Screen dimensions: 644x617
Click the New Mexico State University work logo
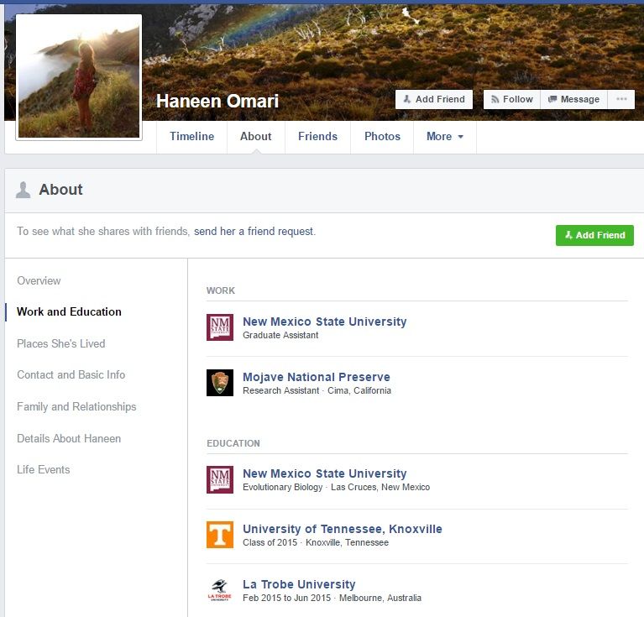(x=220, y=327)
